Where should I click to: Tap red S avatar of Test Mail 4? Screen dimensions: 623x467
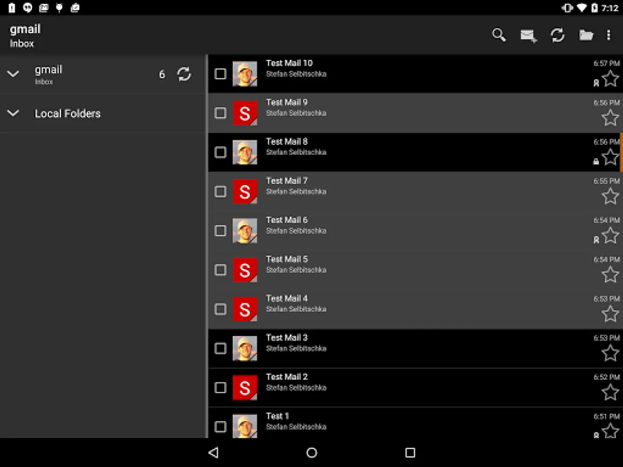pyautogui.click(x=245, y=309)
